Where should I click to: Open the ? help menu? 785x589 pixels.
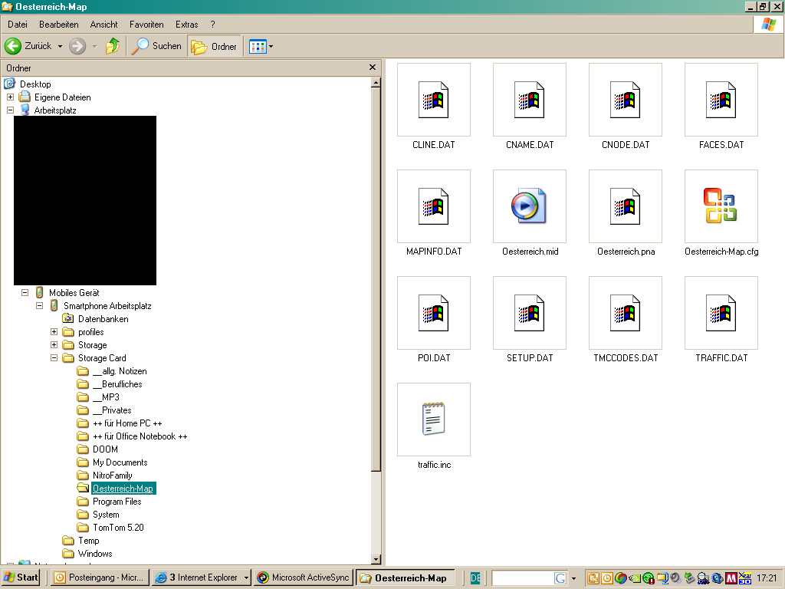coord(212,24)
